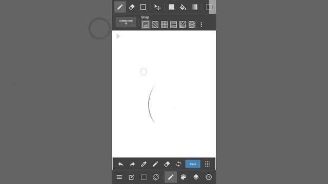Expand side panel arrow on canvas
The width and height of the screenshot is (328, 184).
118,36
